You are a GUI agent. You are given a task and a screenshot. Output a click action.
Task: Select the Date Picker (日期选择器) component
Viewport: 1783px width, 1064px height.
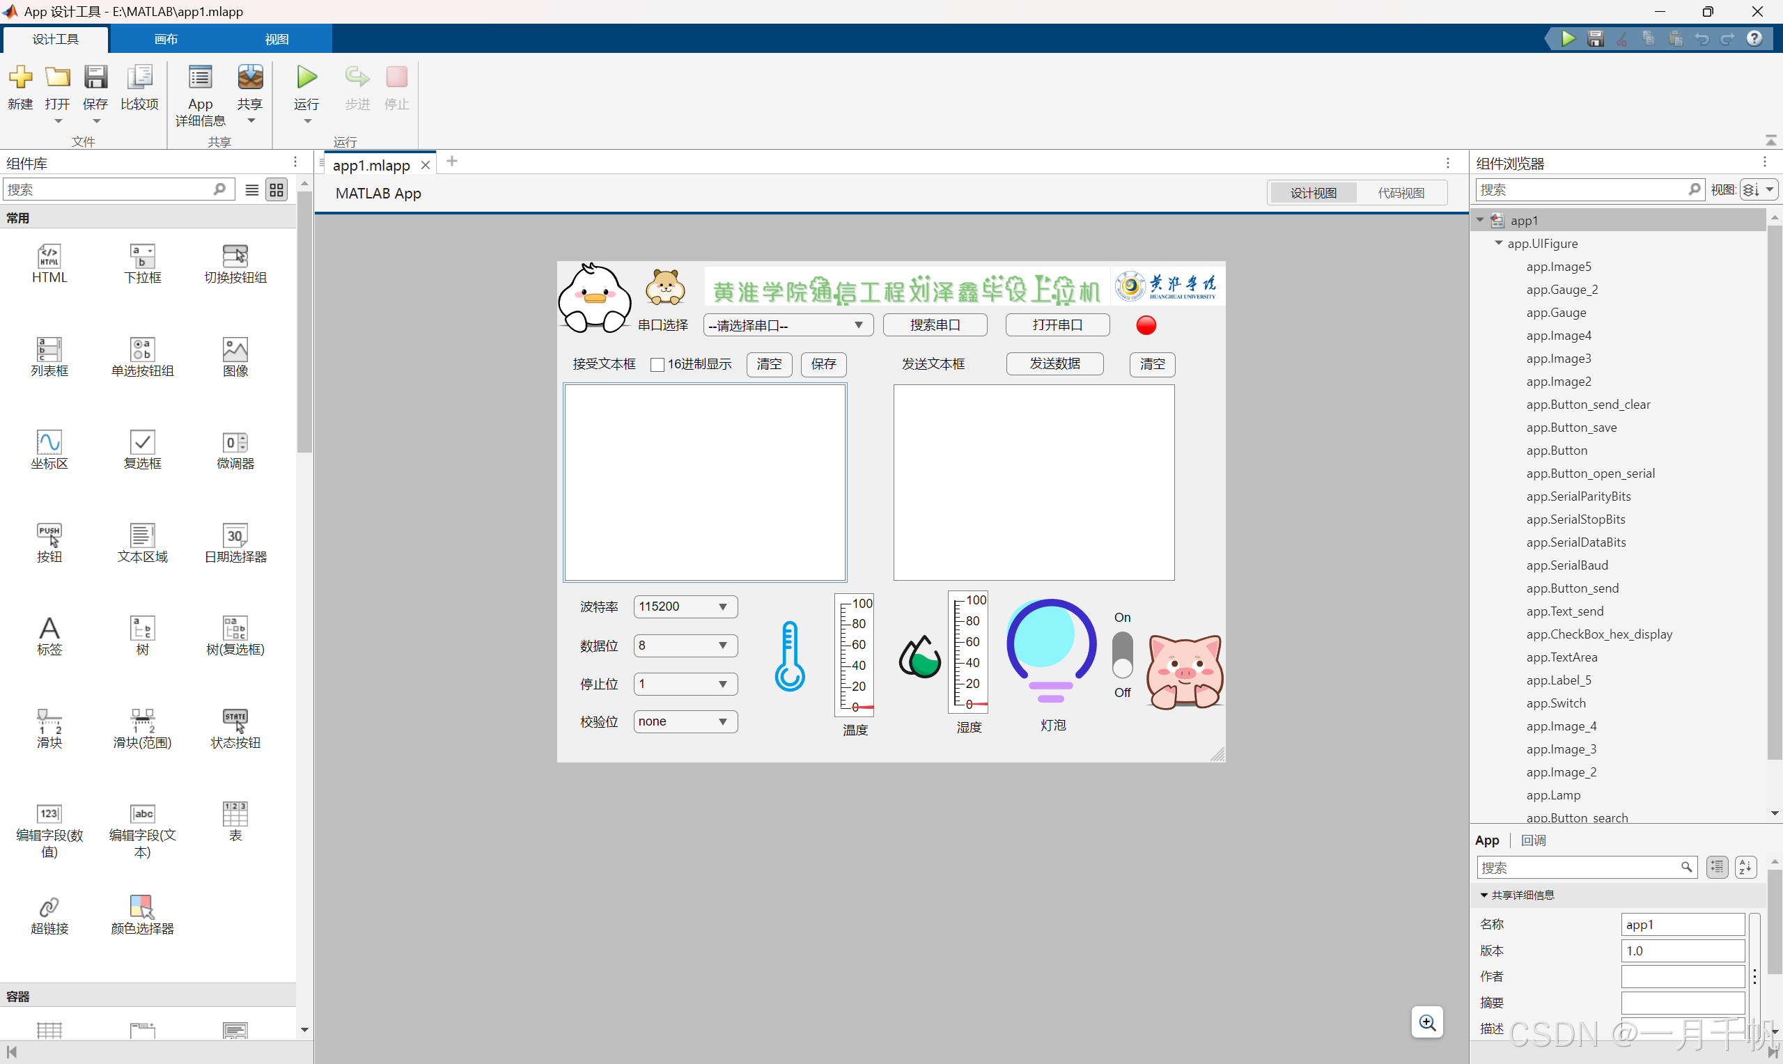point(235,535)
